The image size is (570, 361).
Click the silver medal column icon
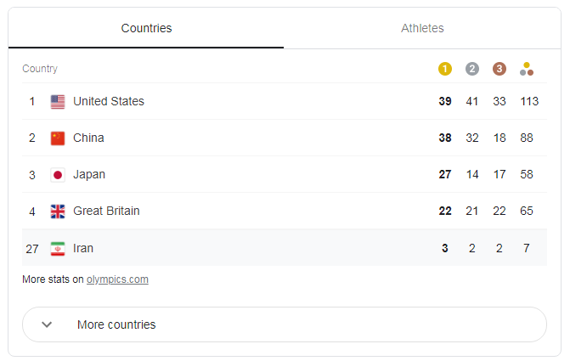(472, 69)
